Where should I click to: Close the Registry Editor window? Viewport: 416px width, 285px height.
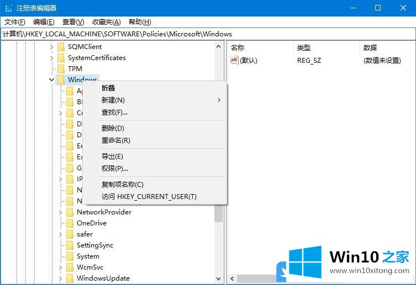(x=403, y=8)
